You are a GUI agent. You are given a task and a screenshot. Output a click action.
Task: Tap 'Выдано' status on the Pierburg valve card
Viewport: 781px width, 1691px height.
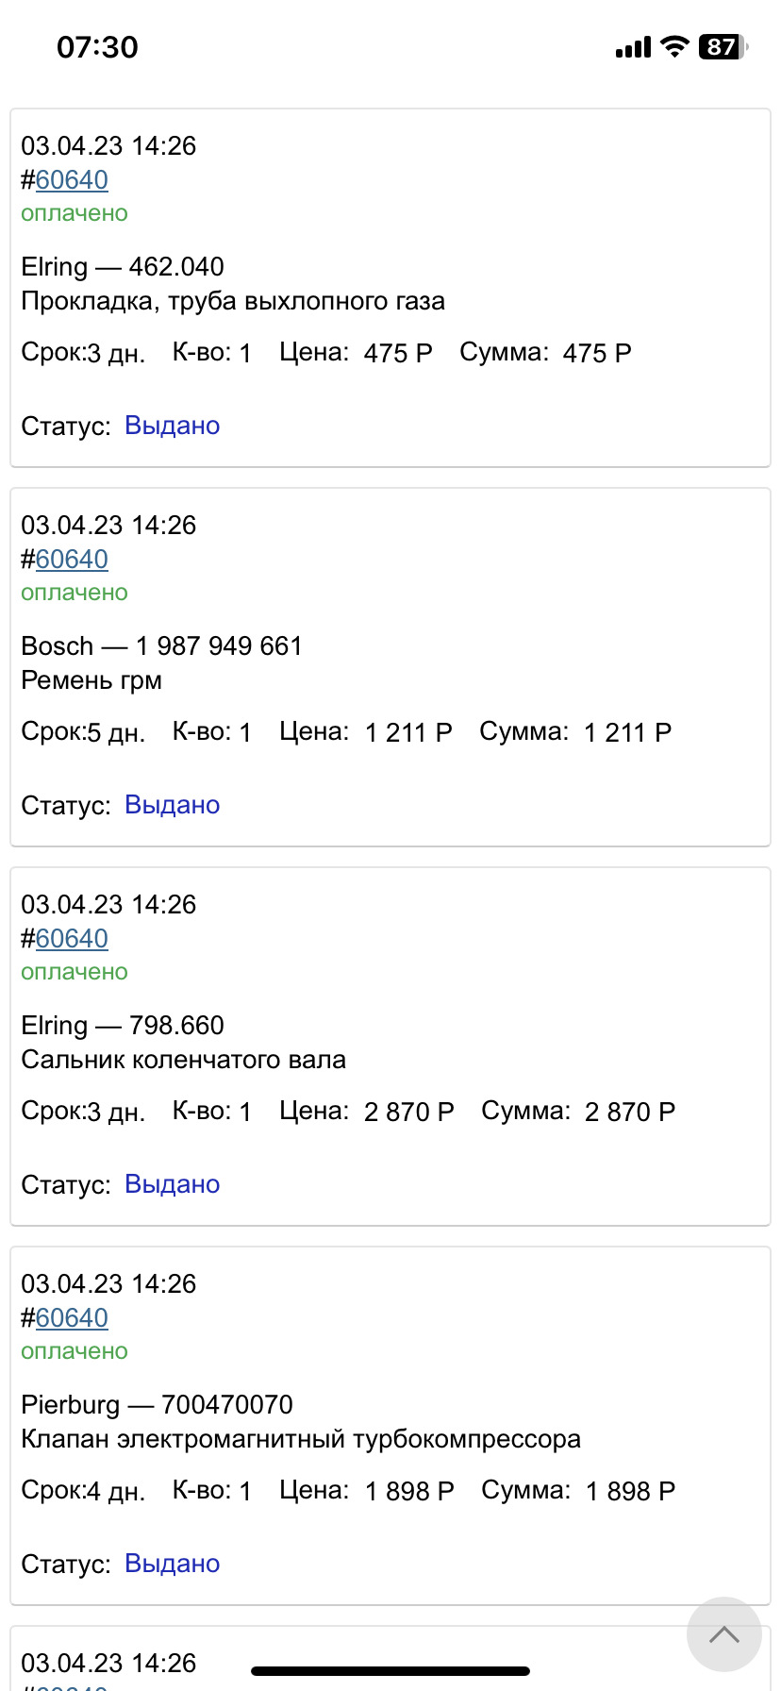(x=172, y=1564)
